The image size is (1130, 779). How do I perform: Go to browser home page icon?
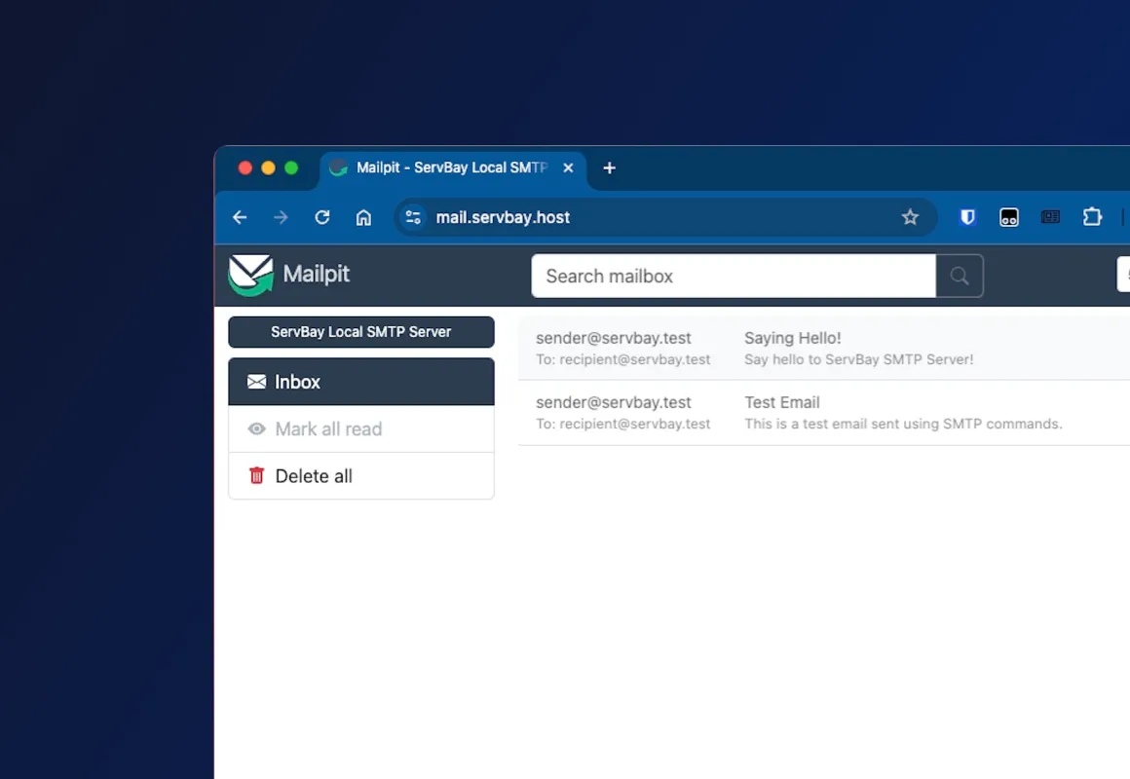[363, 217]
